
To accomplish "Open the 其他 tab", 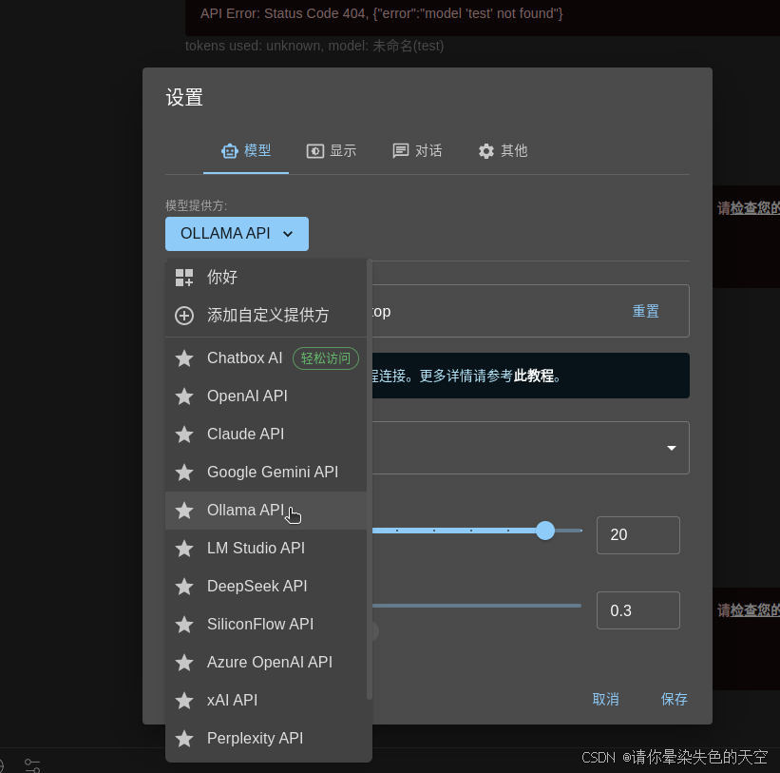I will tap(503, 151).
